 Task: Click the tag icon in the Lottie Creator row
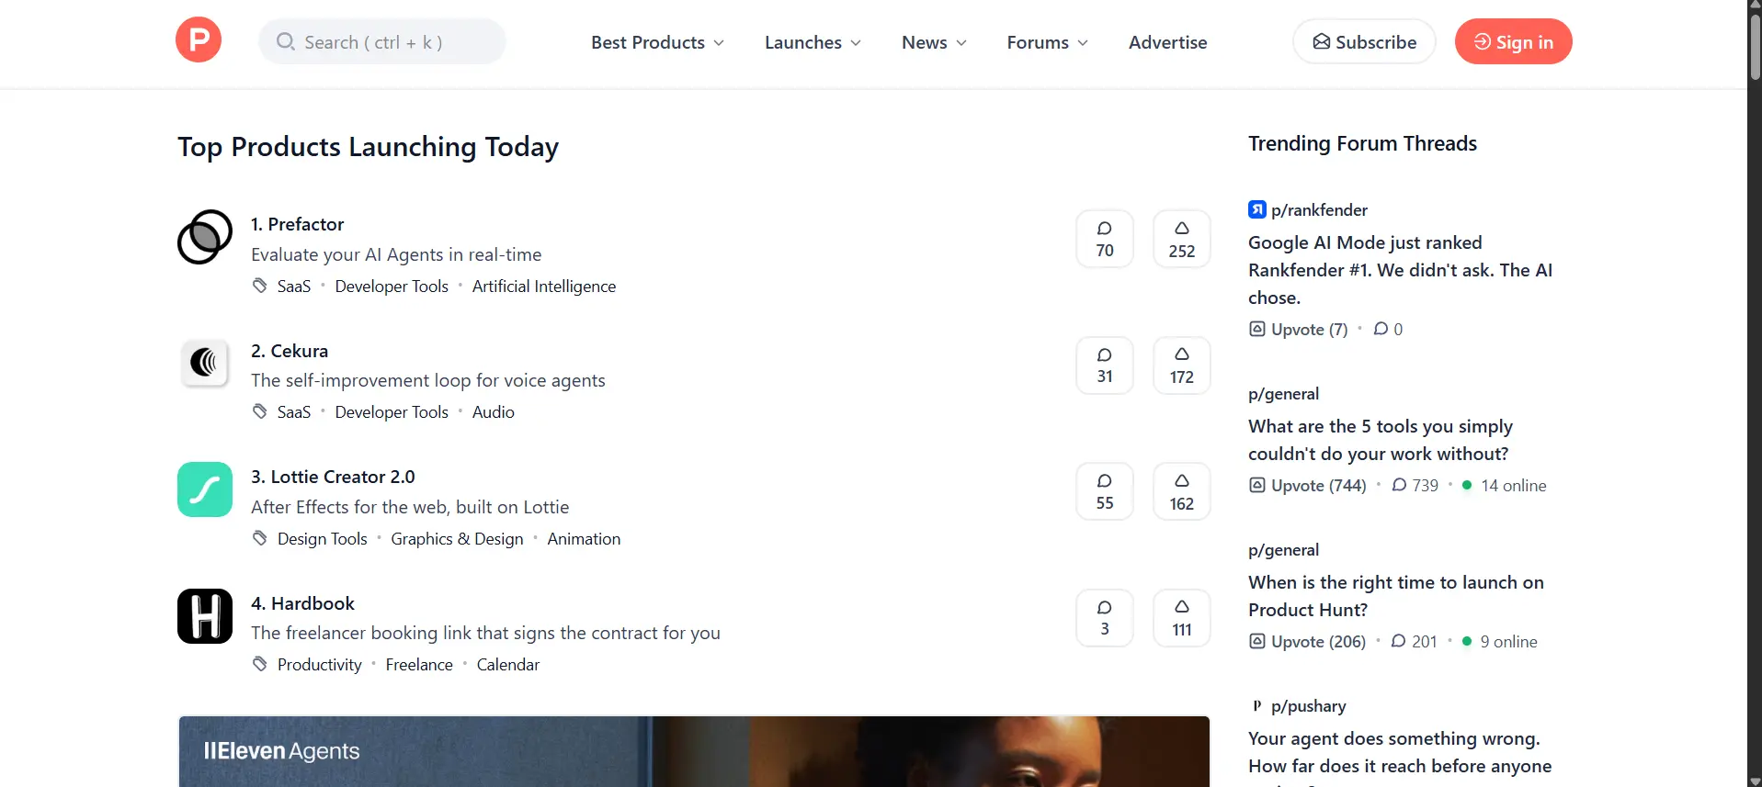pyautogui.click(x=260, y=538)
